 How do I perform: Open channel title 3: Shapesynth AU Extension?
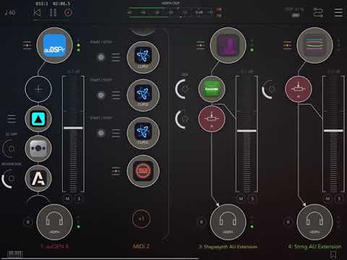point(228,246)
